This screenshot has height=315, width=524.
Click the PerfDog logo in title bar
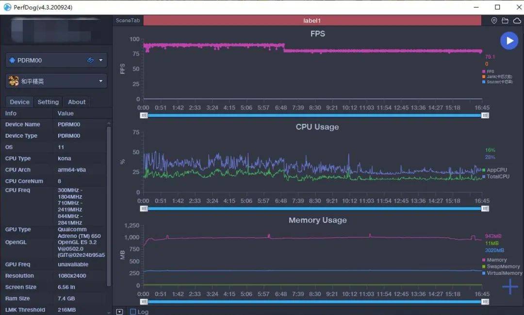[7, 7]
